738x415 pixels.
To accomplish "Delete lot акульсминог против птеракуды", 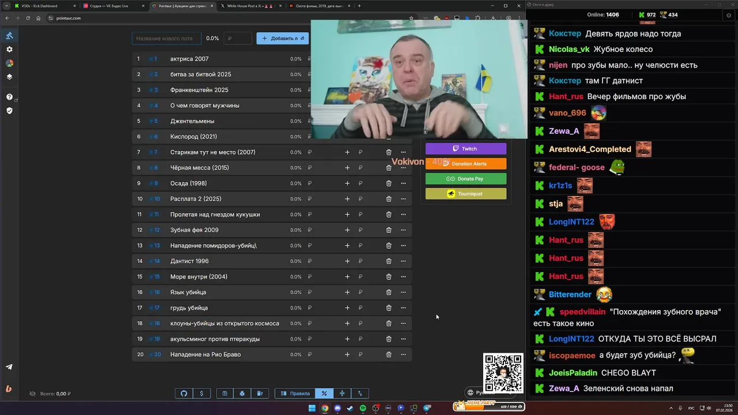I will click(x=389, y=339).
